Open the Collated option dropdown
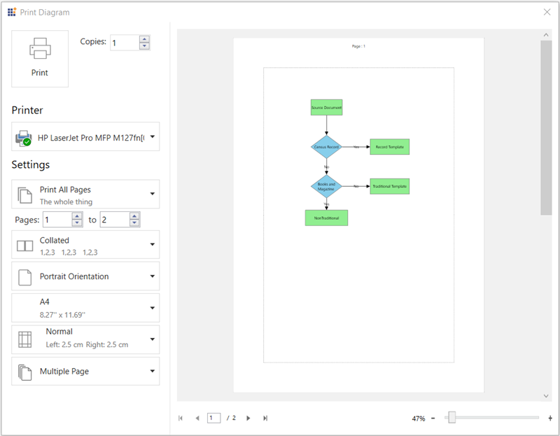560x436 pixels. [152, 245]
